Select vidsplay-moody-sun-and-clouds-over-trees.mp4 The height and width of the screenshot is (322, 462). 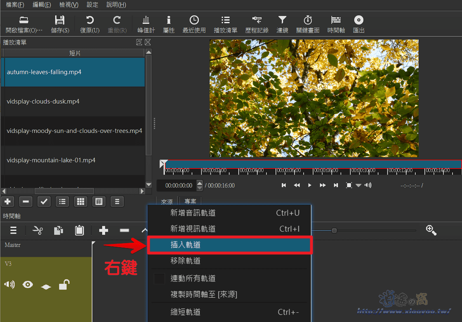click(73, 131)
